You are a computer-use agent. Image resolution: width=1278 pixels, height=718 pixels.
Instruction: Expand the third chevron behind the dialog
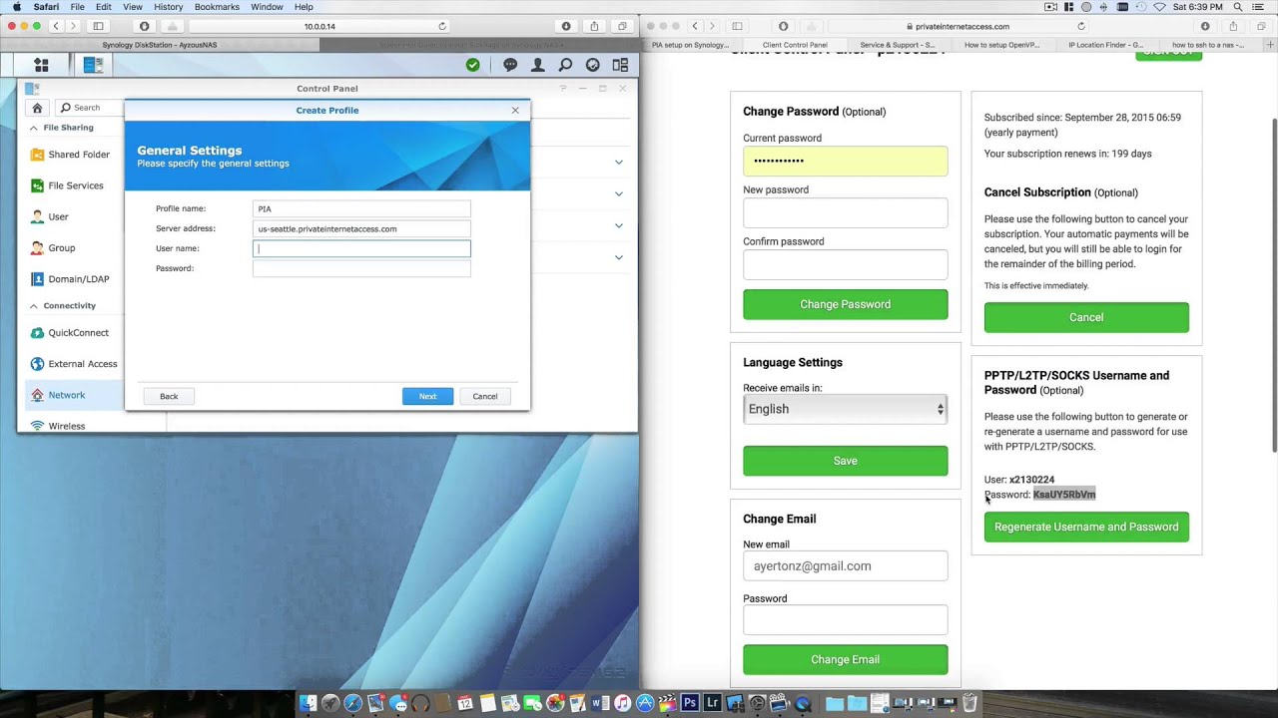pyautogui.click(x=618, y=225)
